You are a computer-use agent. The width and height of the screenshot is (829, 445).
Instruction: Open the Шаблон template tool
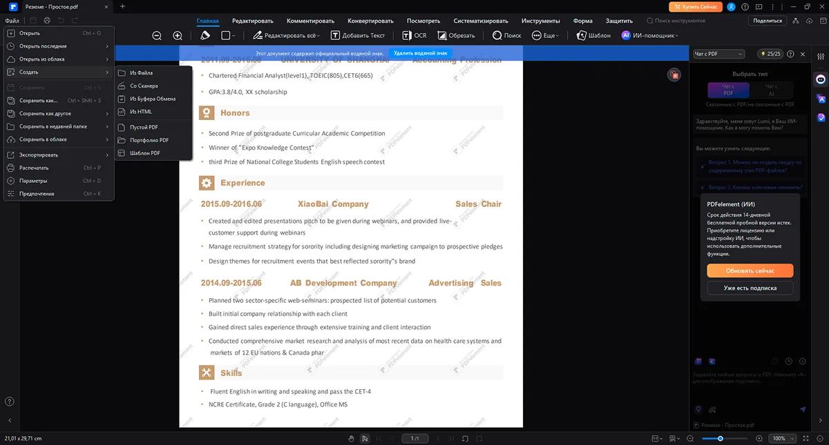click(593, 35)
